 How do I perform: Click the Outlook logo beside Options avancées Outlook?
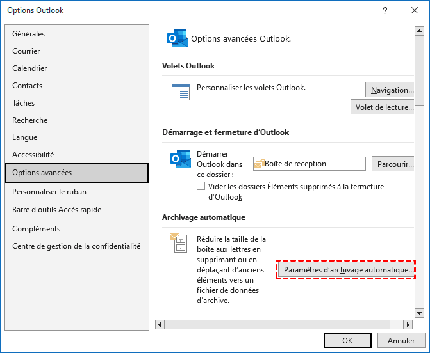click(178, 38)
